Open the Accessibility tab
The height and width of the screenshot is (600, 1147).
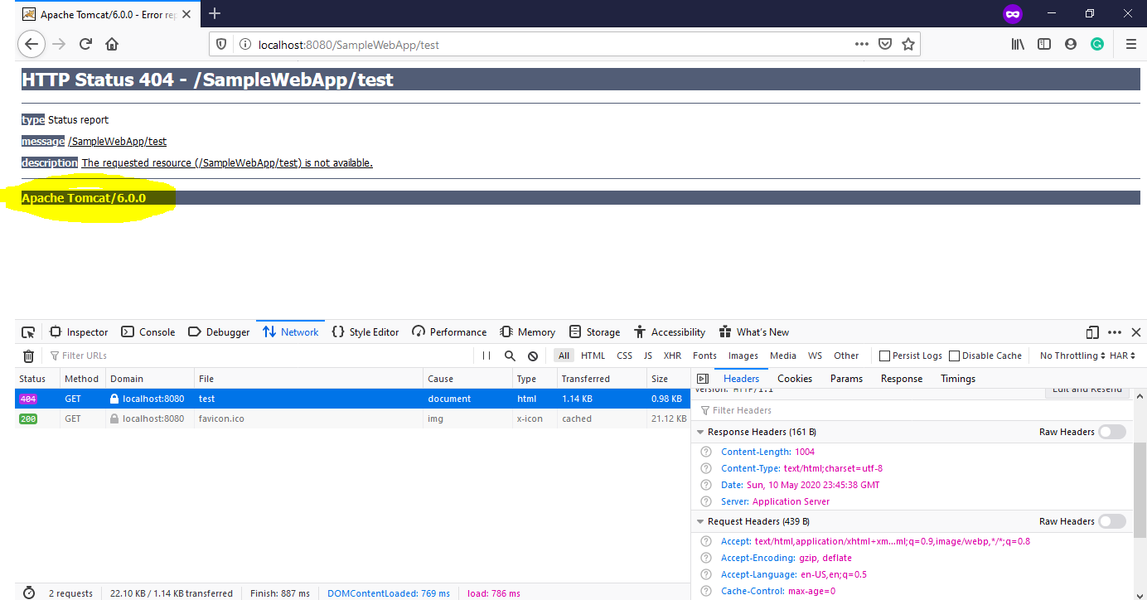pyautogui.click(x=670, y=332)
